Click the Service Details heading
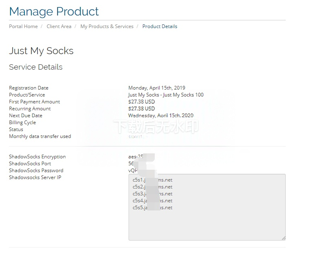The image size is (311, 254). (x=36, y=67)
